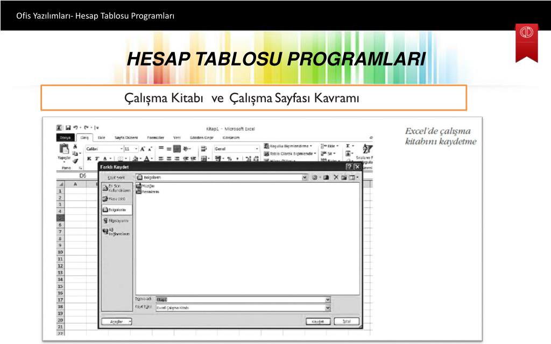Open the font size 11 dropdown
551x344 pixels.
click(x=136, y=149)
